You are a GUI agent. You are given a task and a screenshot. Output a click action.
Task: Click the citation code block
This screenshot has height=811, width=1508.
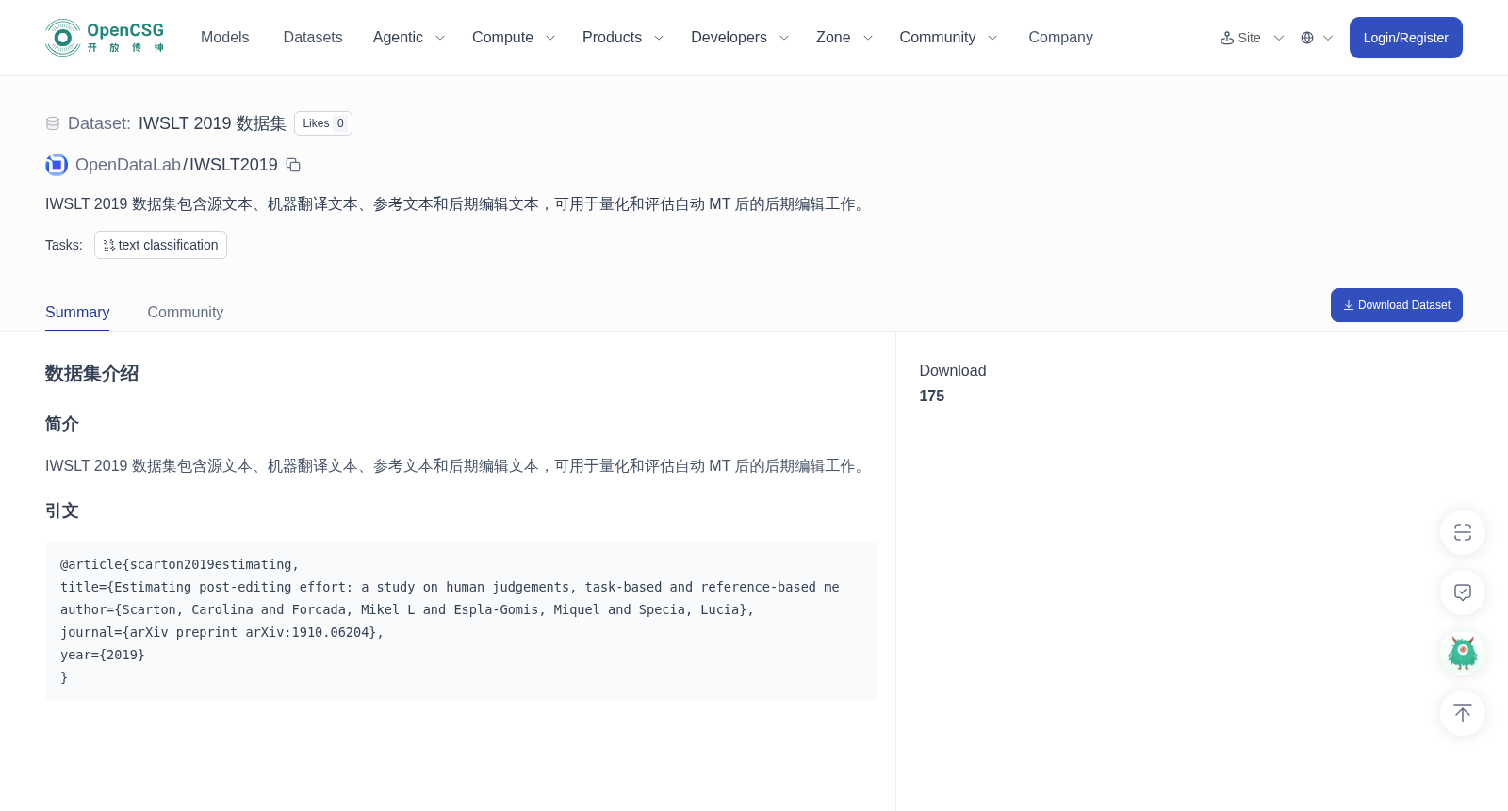tap(461, 621)
